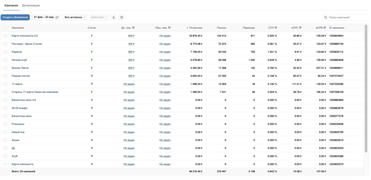Click the download export icon
The width and height of the screenshot is (371, 180).
(113, 17)
